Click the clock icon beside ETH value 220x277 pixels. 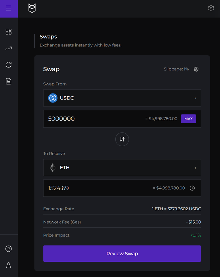click(x=192, y=188)
